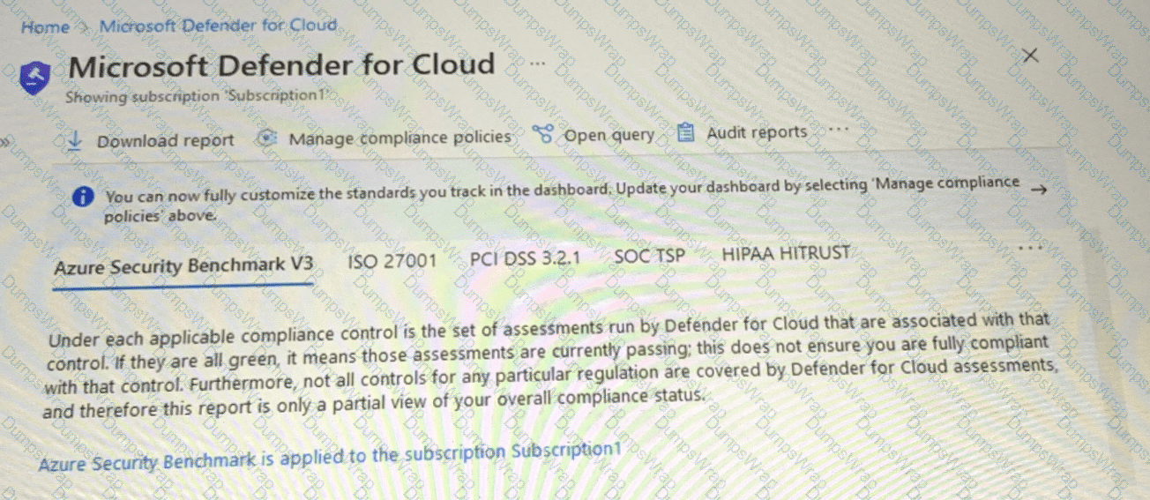Click the arrow at banner's right end
Image resolution: width=1150 pixels, height=500 pixels.
point(1038,190)
